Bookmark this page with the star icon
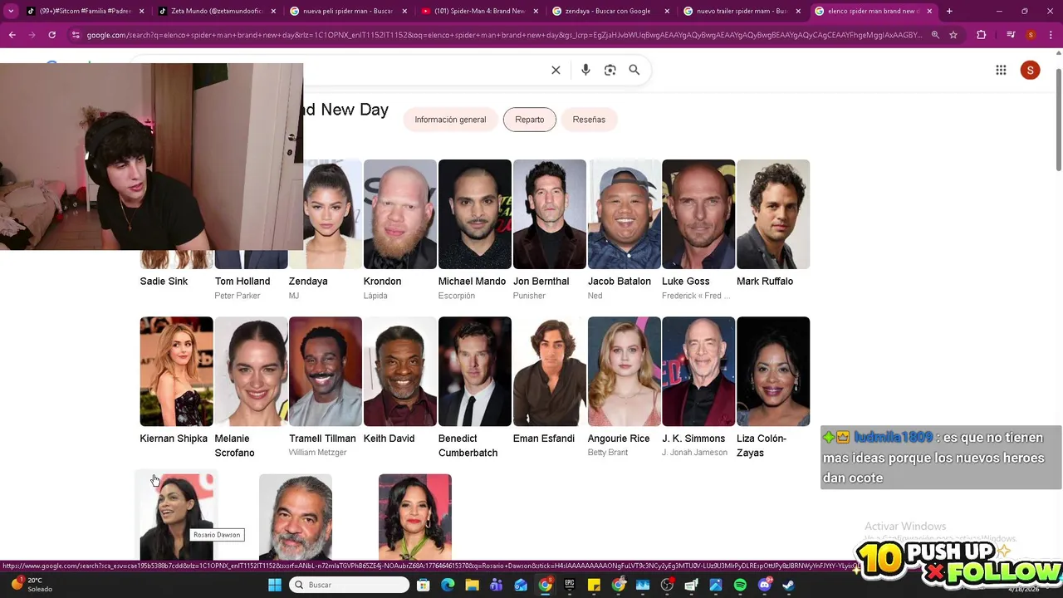 tap(953, 35)
